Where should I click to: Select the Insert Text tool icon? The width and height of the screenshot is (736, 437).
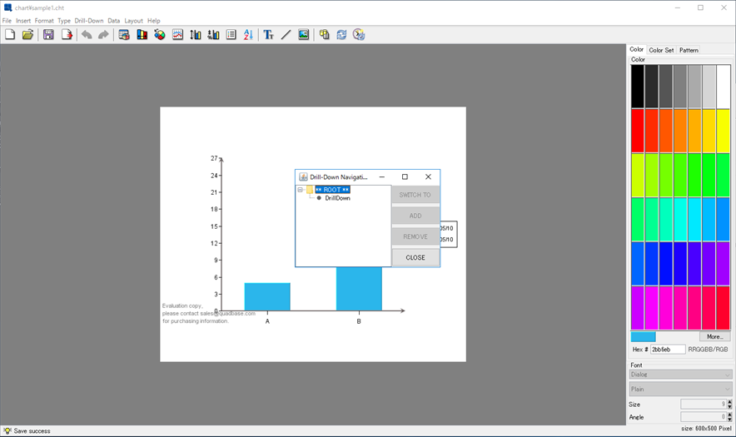tap(268, 35)
